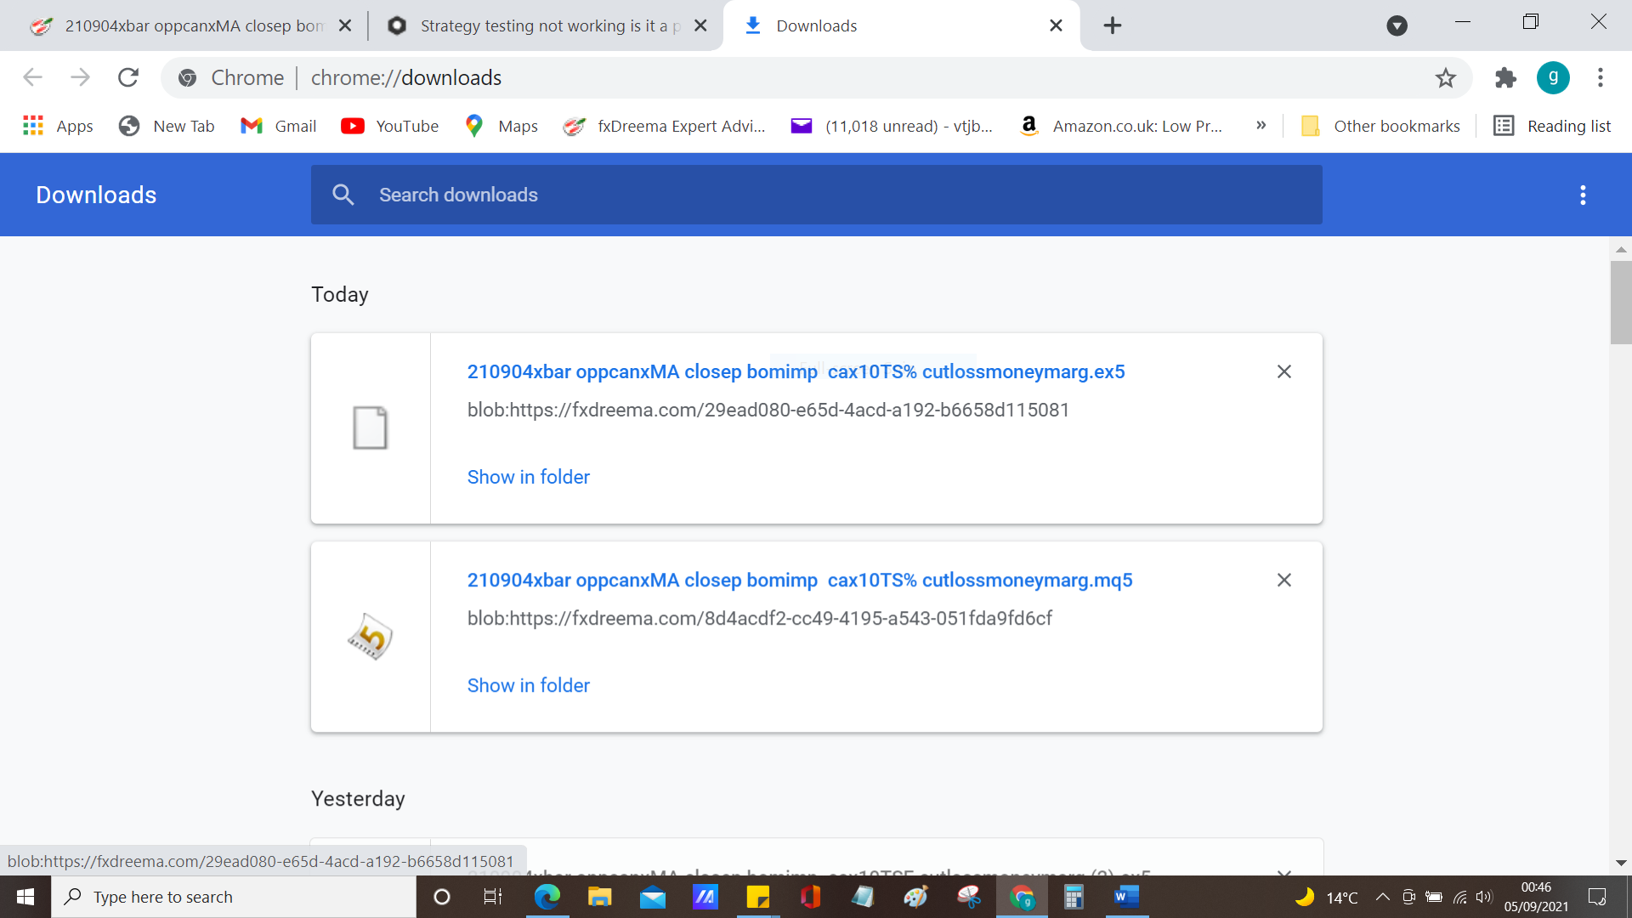Click the blob URL of the .ex5 download
This screenshot has width=1632, height=918.
point(768,410)
